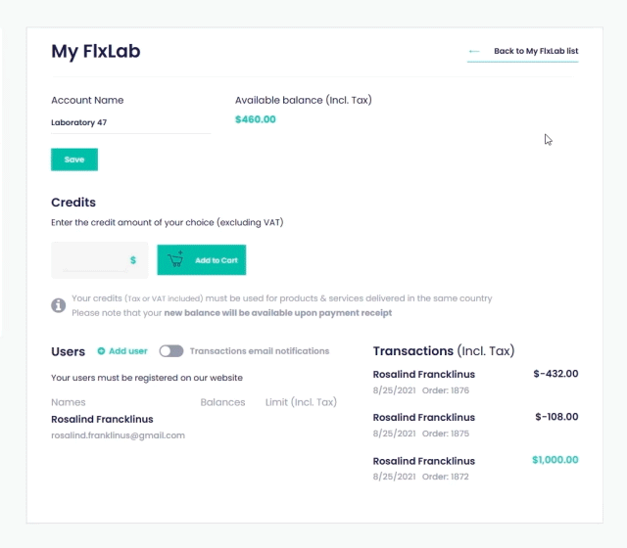Click the plus icon next to Add user
The height and width of the screenshot is (548, 627).
tap(101, 351)
